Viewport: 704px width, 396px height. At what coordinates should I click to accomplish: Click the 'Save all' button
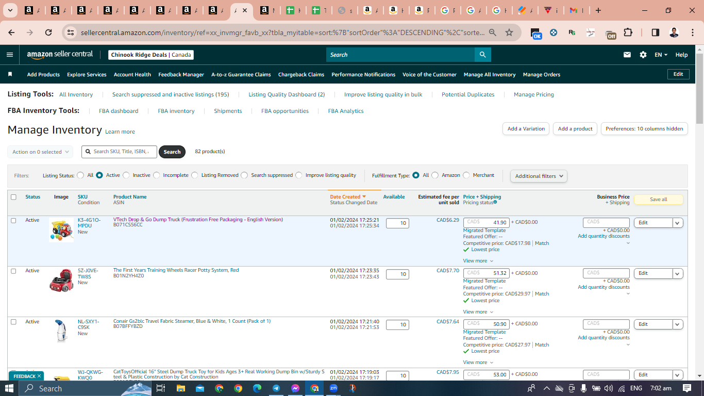(x=658, y=200)
